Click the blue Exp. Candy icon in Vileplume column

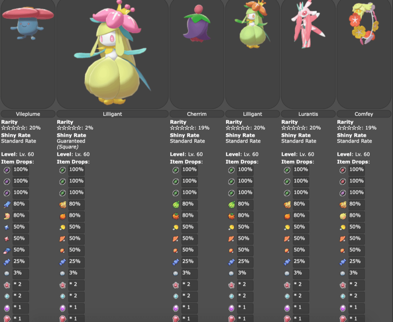[7, 204]
